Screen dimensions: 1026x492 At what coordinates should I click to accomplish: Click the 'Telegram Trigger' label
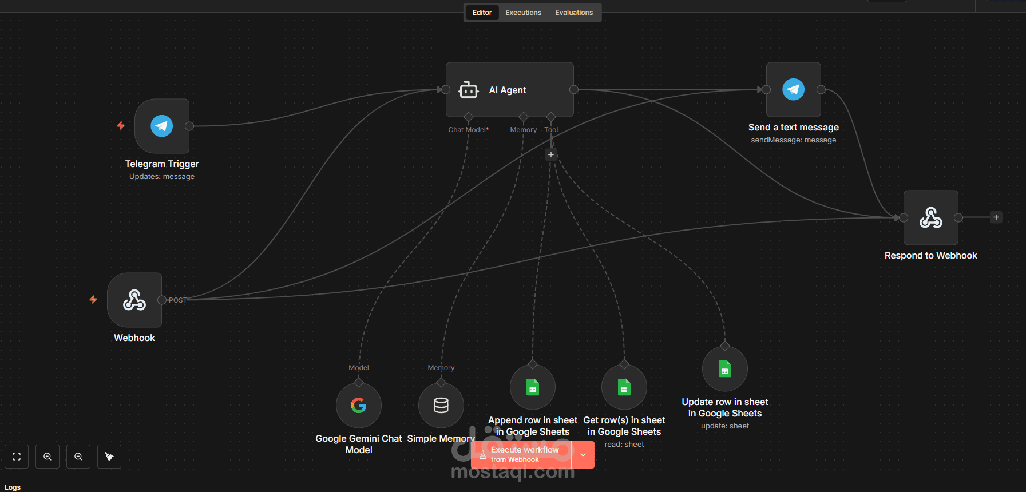[162, 164]
